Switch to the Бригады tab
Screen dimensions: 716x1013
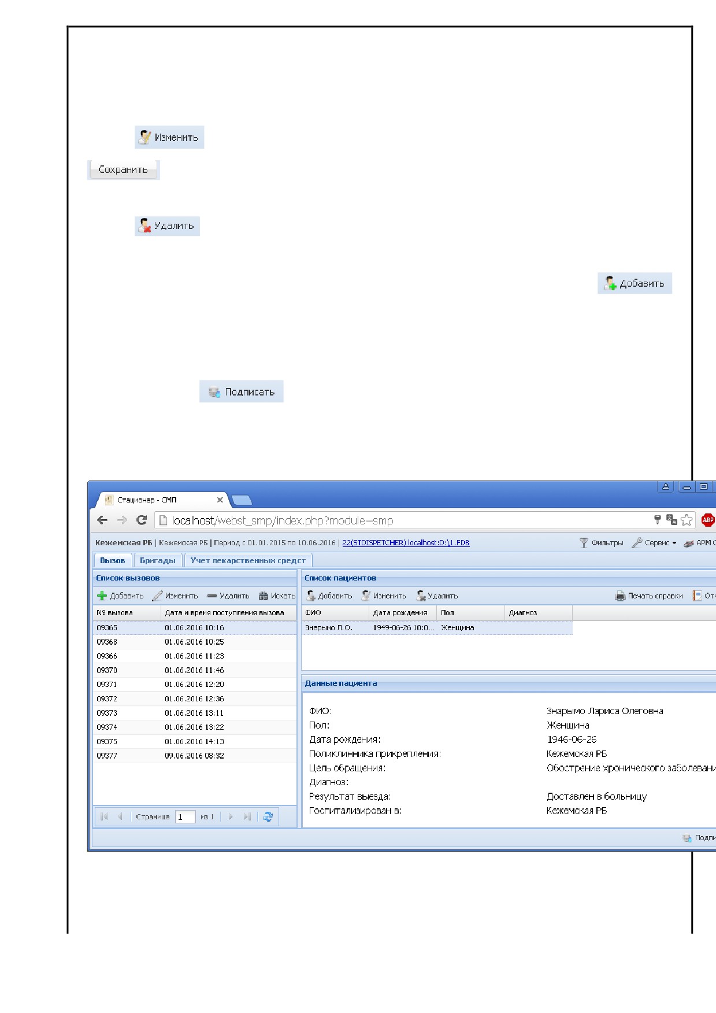[x=158, y=560]
